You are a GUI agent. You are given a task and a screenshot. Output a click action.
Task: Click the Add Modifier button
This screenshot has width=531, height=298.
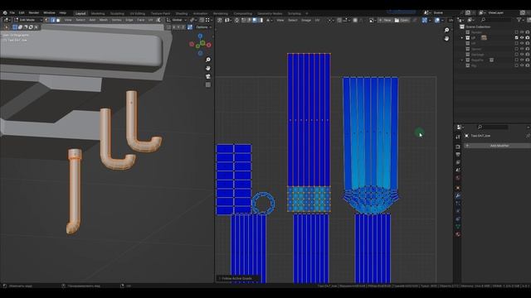point(497,146)
